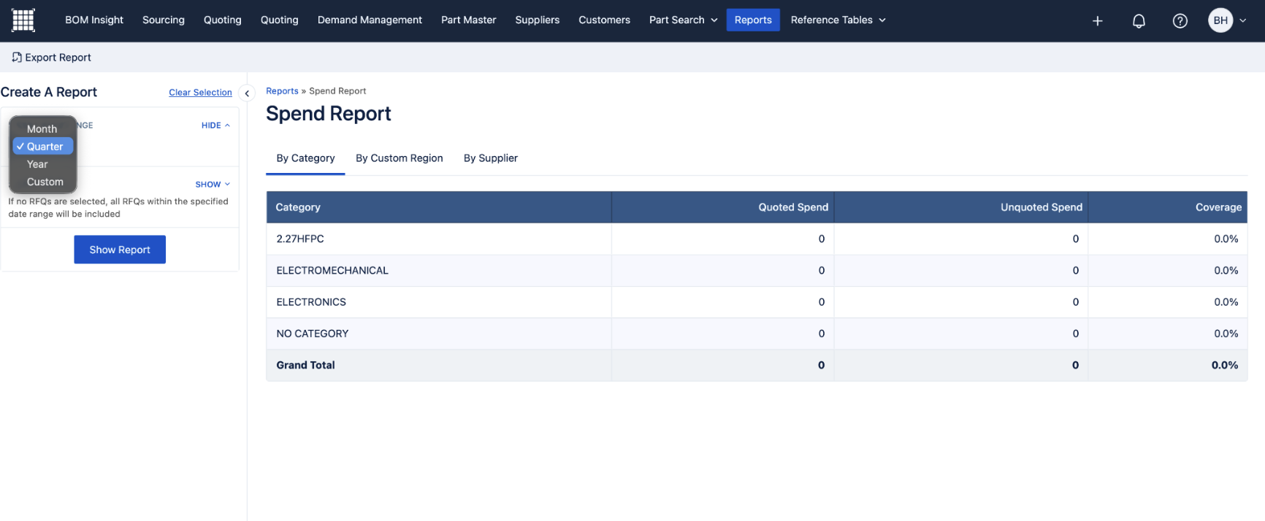The width and height of the screenshot is (1265, 521).
Task: Switch to the By Custom Region tab
Action: [x=399, y=158]
